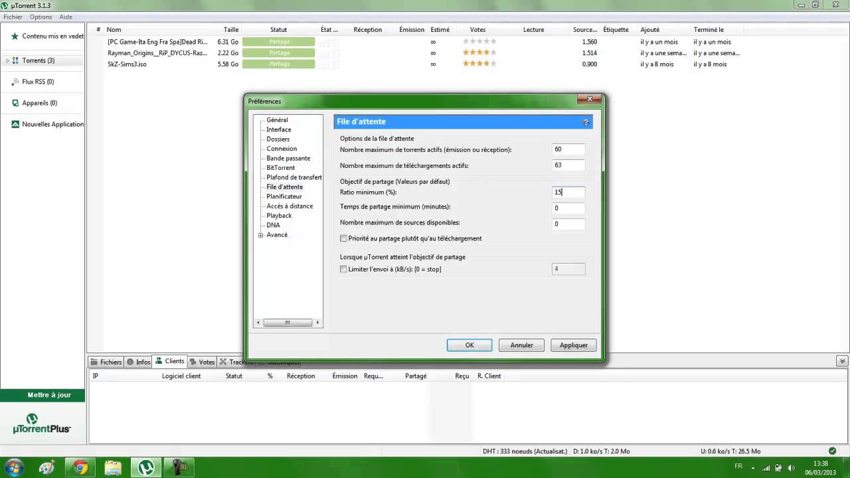Sort torrents by the Statut column header
Viewport: 850px width, 478px height.
[x=278, y=30]
